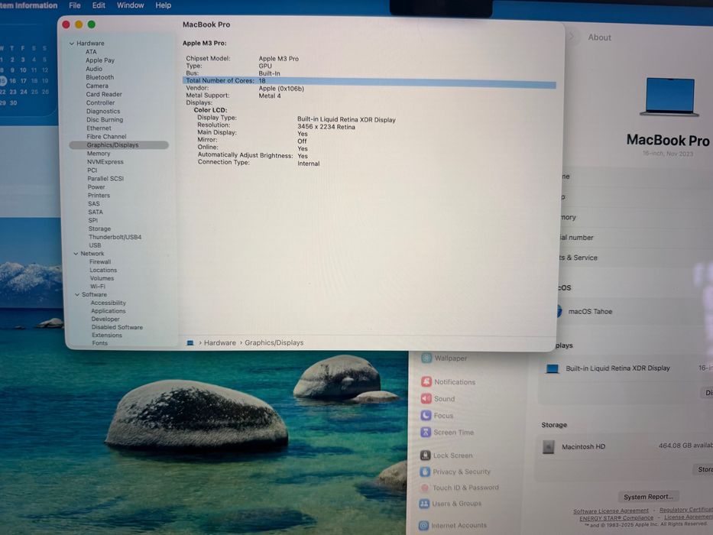This screenshot has width=713, height=535.
Task: Select Card Reader in the sidebar
Action: [x=104, y=94]
